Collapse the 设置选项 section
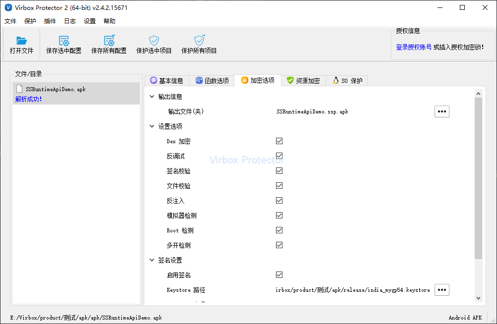The width and height of the screenshot is (497, 324). point(152,126)
